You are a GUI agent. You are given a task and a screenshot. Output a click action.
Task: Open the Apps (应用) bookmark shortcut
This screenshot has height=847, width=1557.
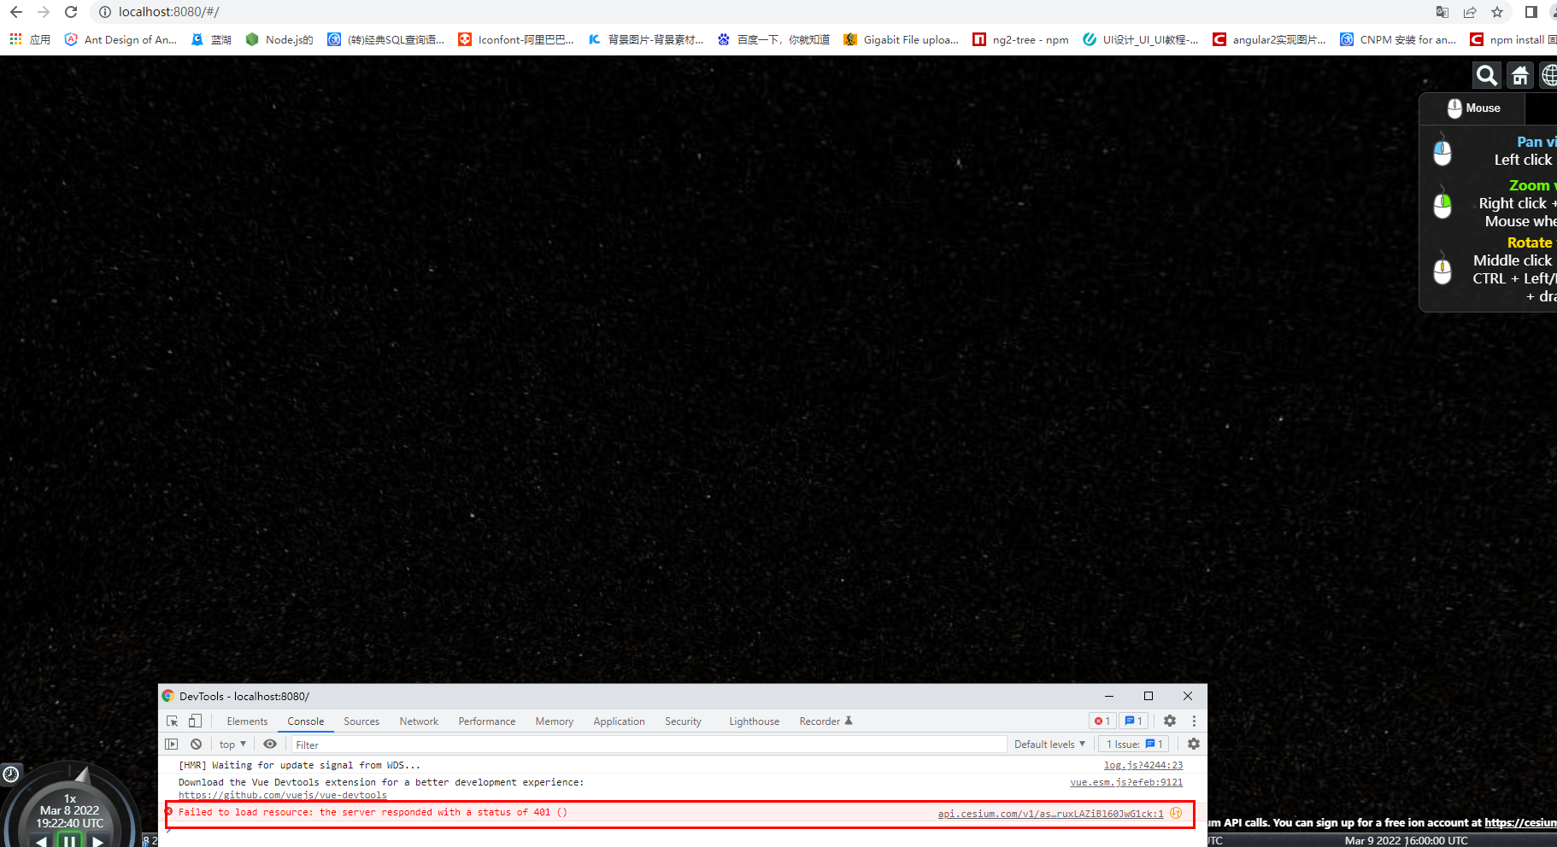30,39
